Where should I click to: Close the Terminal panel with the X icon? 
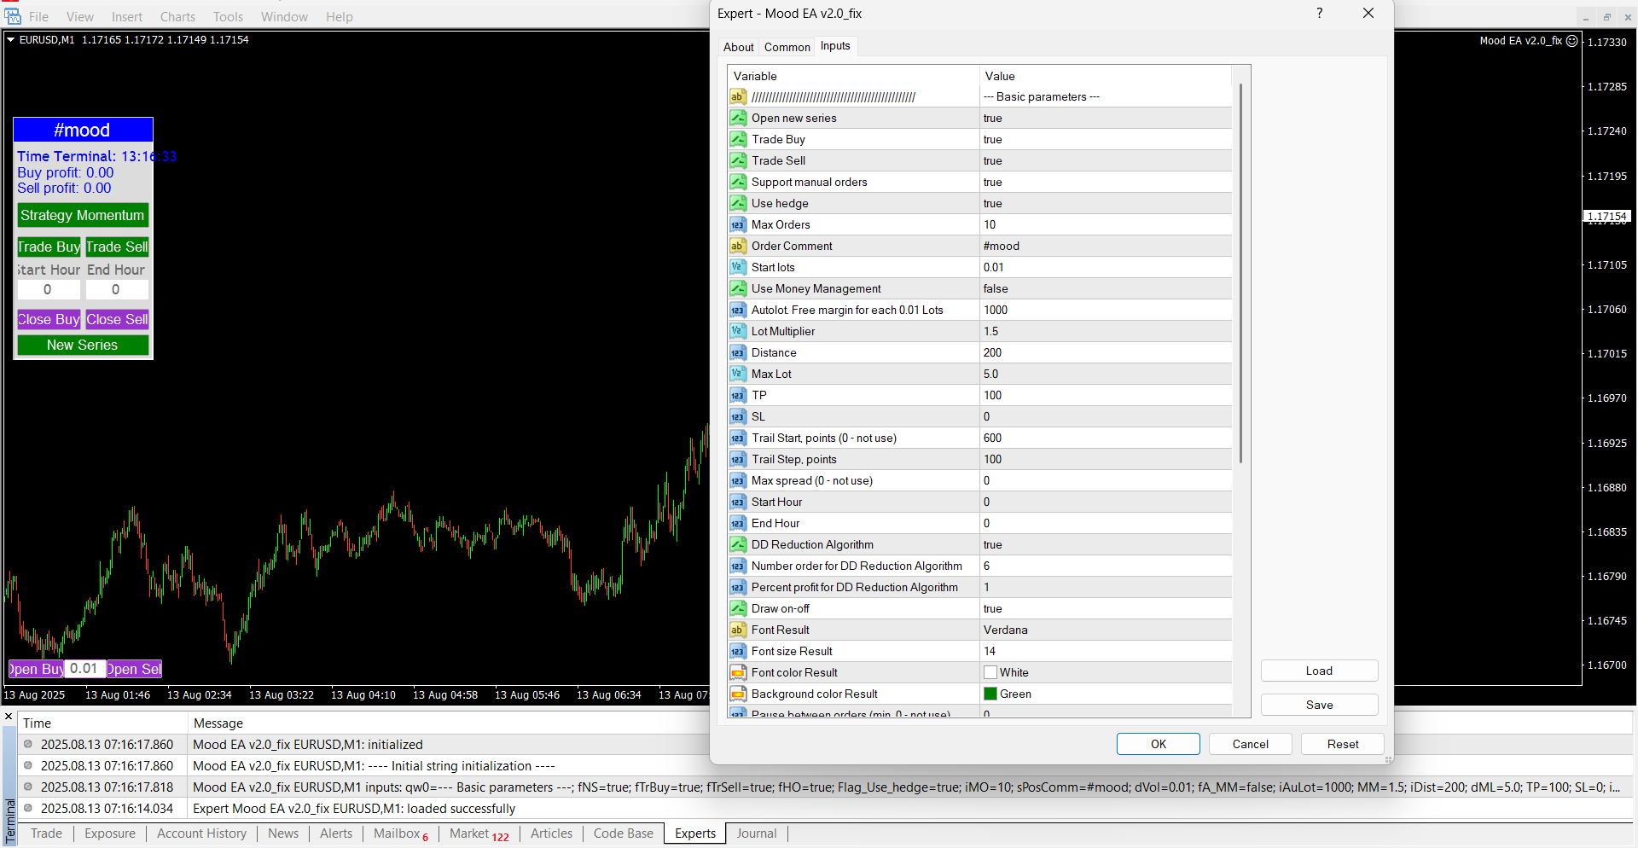pyautogui.click(x=9, y=717)
